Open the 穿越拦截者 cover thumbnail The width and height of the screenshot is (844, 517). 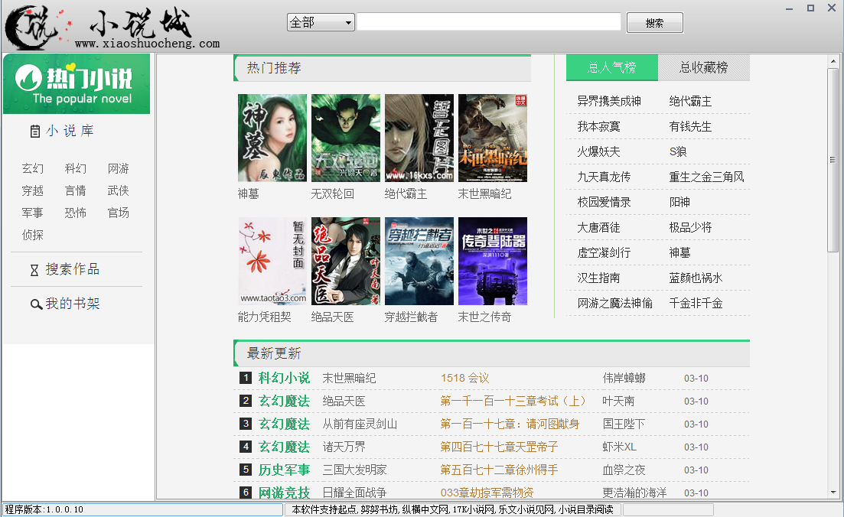pyautogui.click(x=419, y=261)
